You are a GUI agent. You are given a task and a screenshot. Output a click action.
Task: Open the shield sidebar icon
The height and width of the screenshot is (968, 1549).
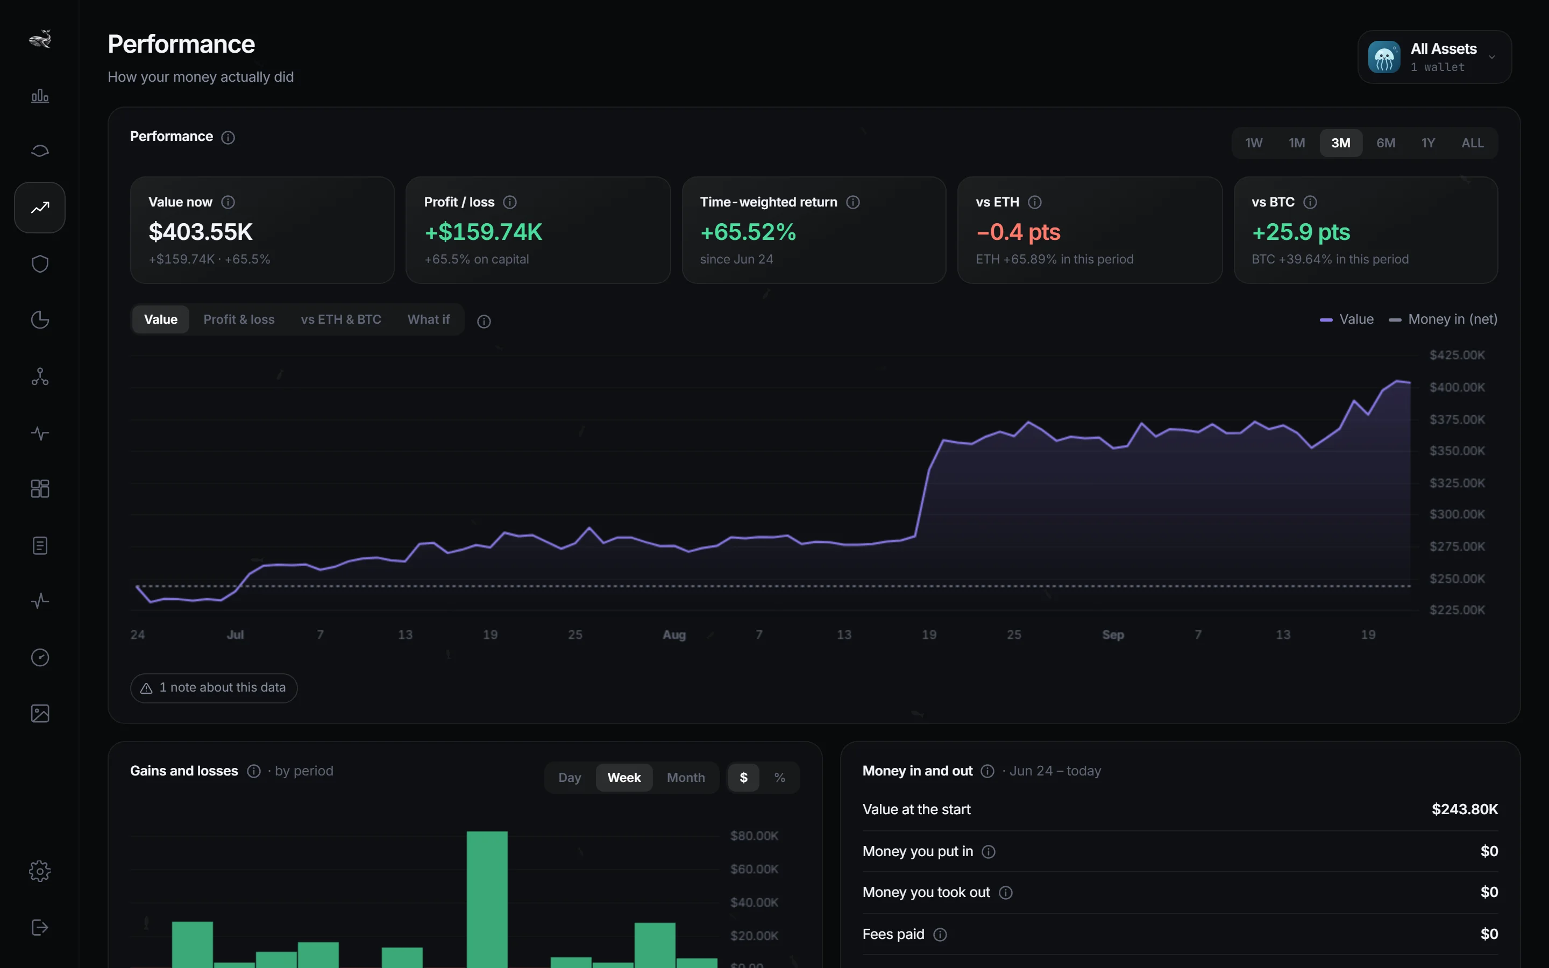click(x=40, y=264)
